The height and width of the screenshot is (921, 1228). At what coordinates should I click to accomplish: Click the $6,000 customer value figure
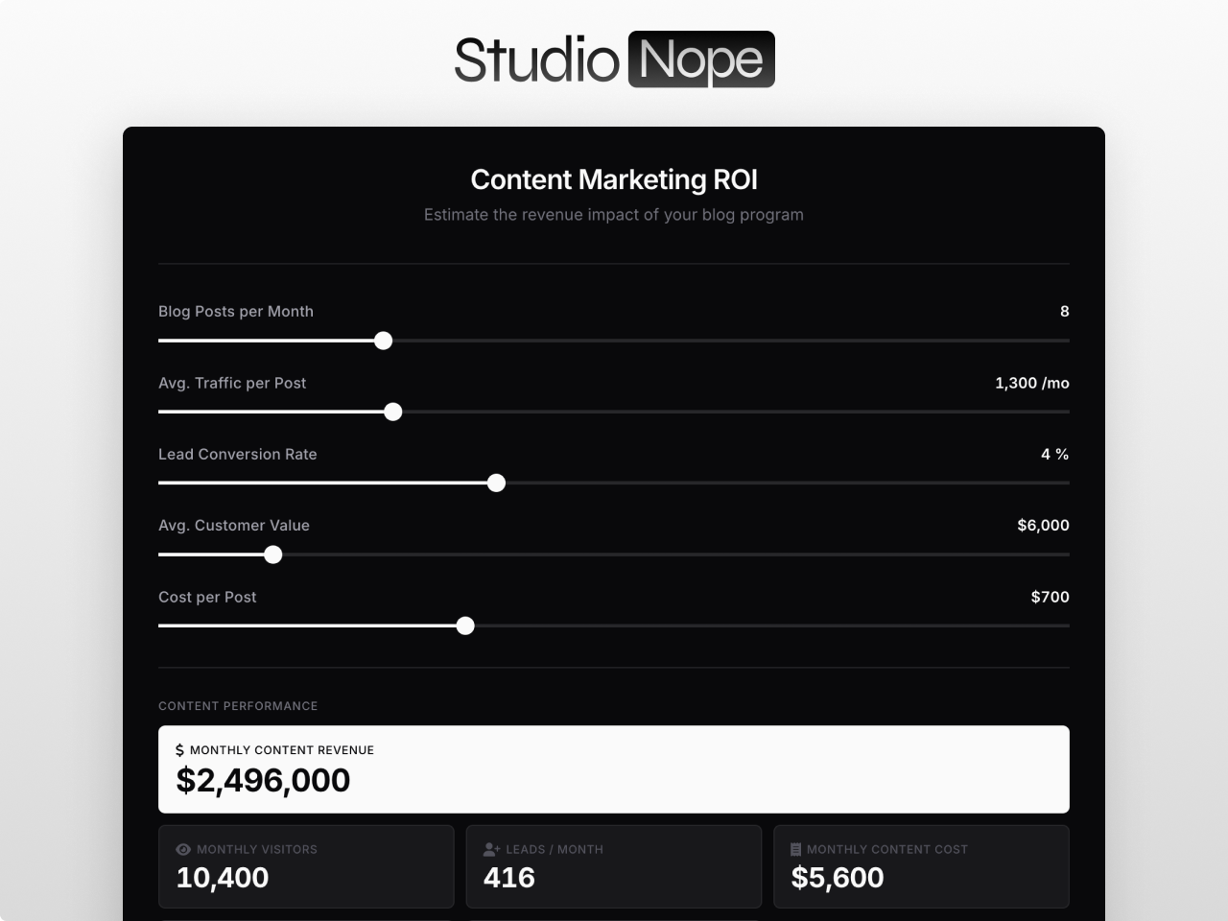(x=1043, y=525)
